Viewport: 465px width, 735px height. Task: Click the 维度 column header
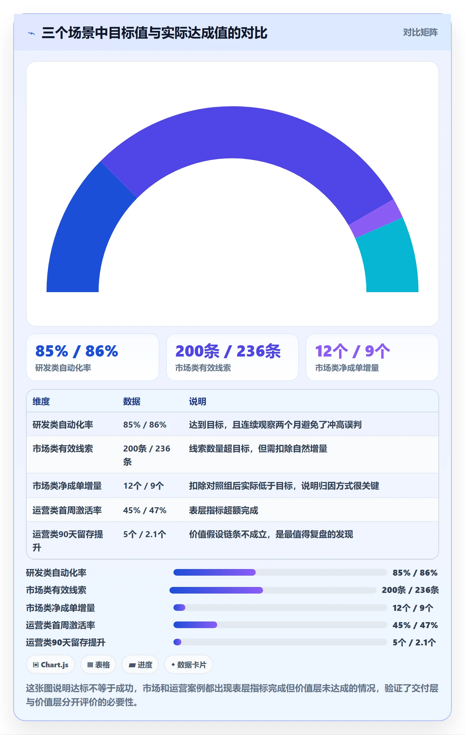tap(41, 401)
